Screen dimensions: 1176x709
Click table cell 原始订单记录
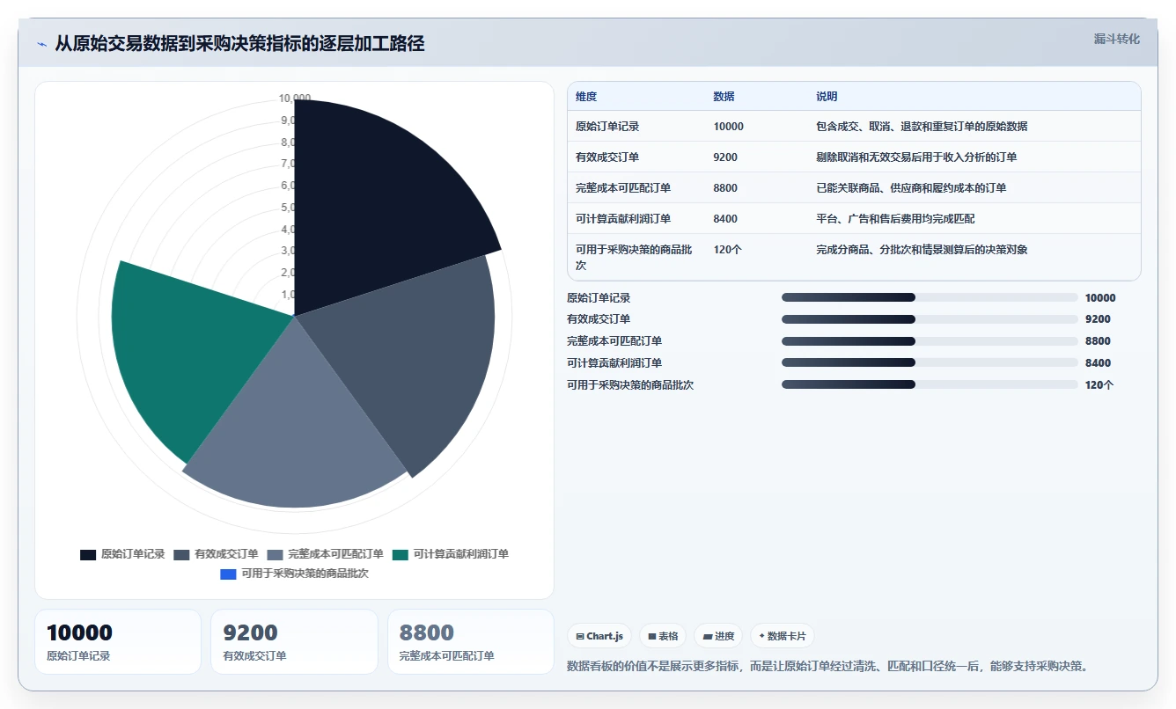(607, 127)
